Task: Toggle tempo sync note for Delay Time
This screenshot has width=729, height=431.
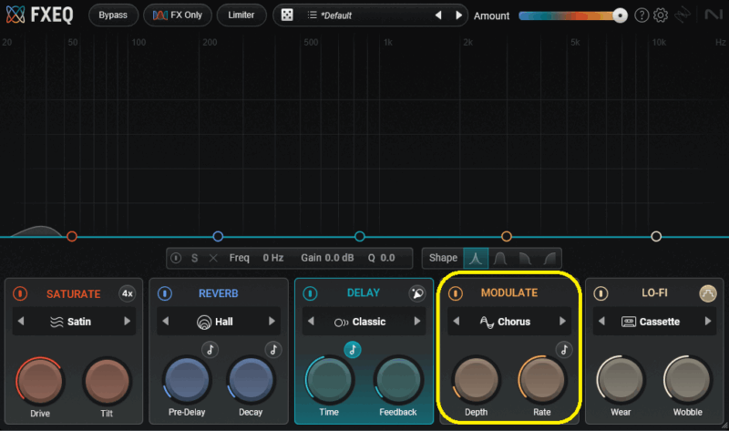Action: click(x=352, y=349)
